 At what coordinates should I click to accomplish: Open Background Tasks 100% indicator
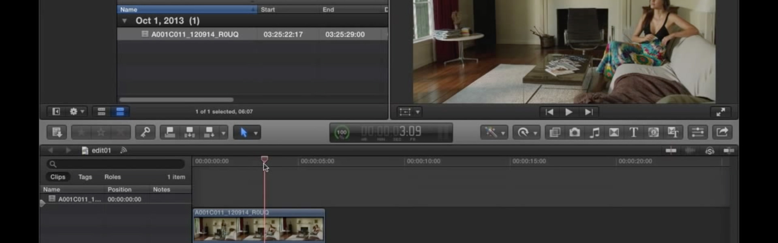click(342, 132)
